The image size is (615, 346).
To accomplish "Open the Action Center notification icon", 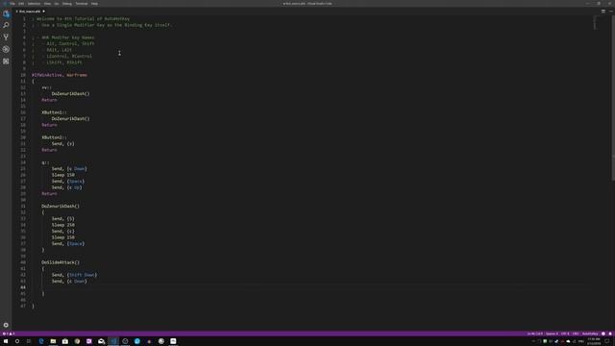I will [x=607, y=341].
